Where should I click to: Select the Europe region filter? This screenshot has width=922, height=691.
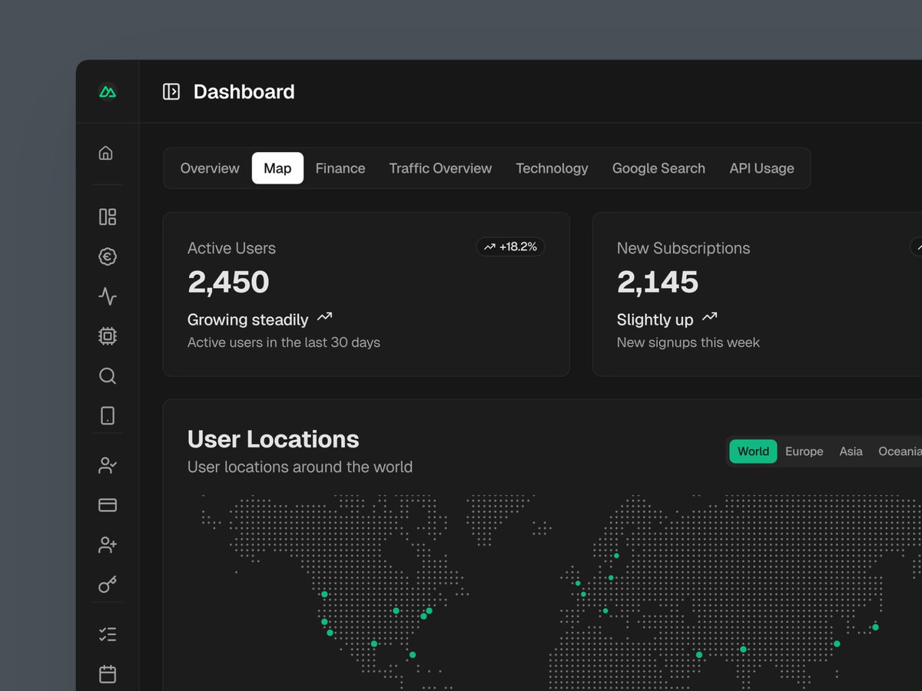point(804,451)
